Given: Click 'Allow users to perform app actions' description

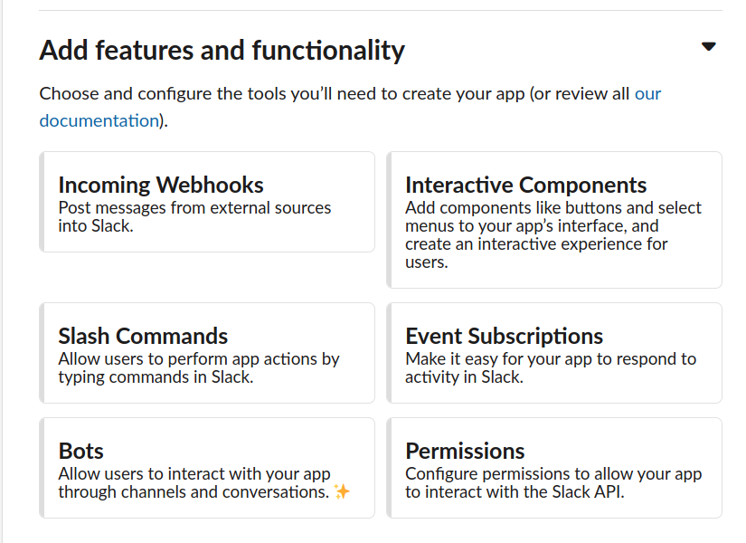Looking at the screenshot, I should click(x=192, y=359).
